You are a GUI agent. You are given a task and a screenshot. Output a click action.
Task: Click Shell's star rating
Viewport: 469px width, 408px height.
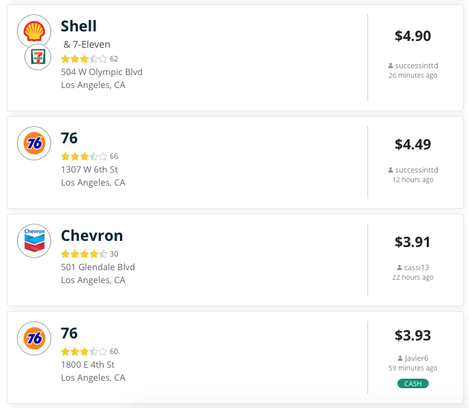point(84,59)
